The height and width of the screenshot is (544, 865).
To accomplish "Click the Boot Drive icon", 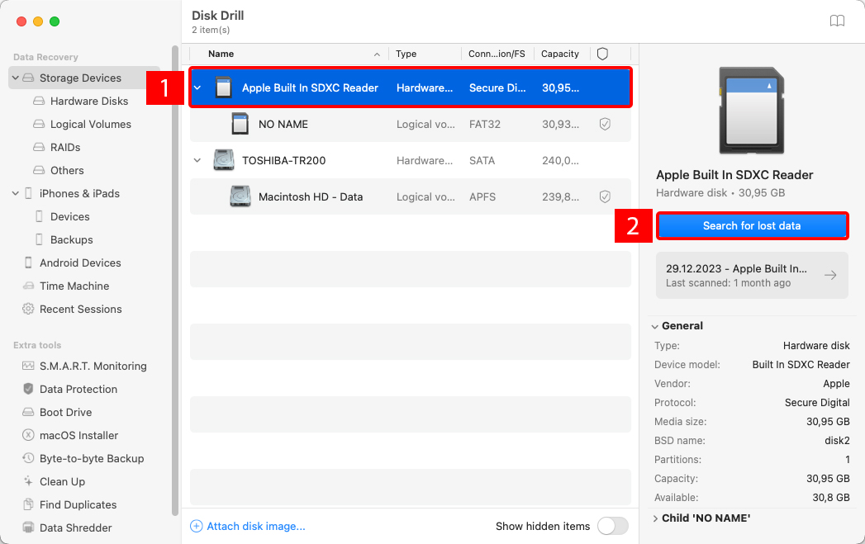I will [28, 412].
